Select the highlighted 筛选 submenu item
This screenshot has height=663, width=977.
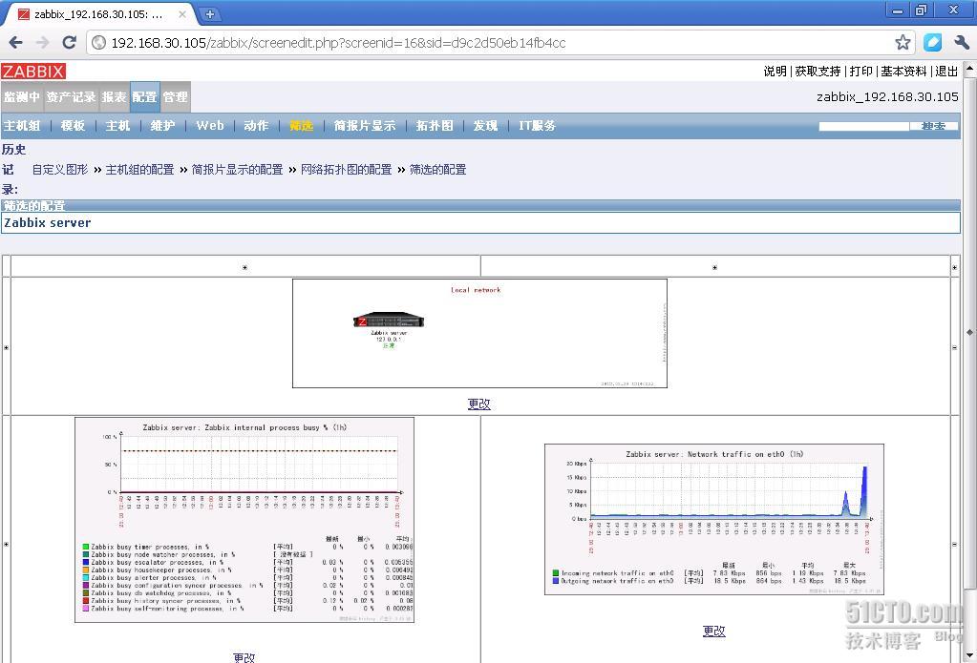[x=302, y=126]
